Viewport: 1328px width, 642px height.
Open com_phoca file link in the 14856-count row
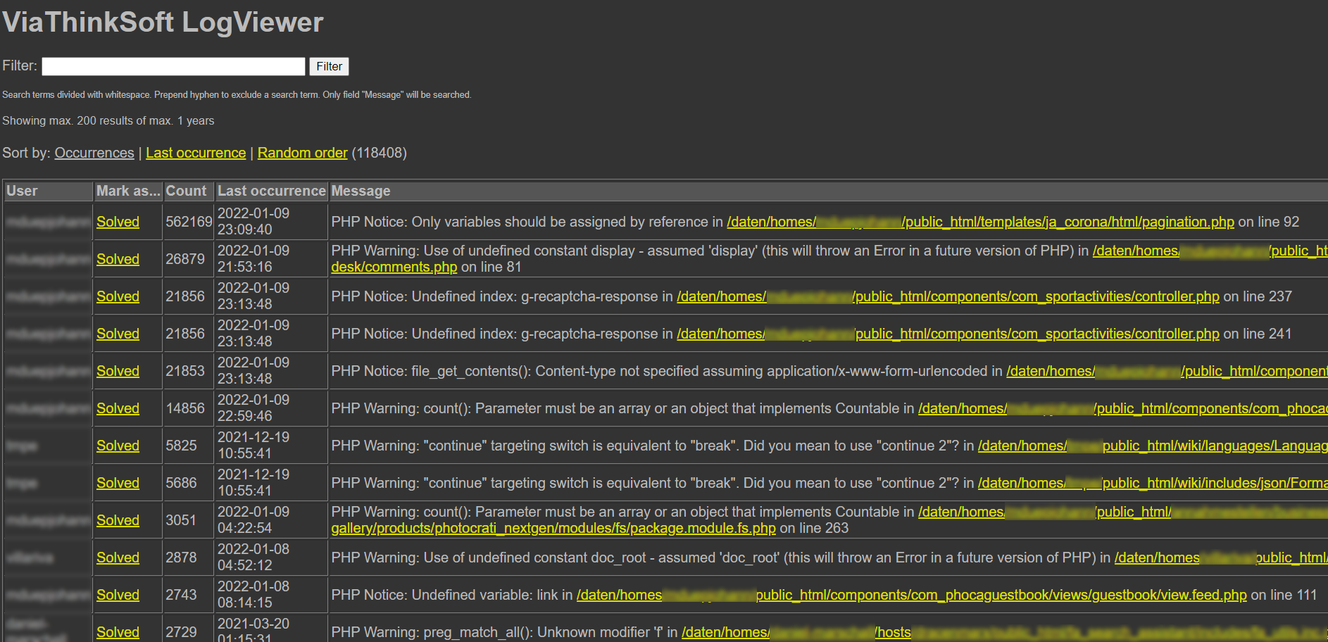click(1123, 408)
